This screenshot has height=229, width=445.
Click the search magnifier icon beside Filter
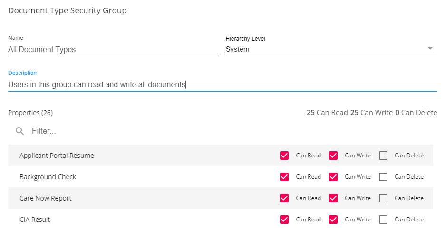(19, 131)
